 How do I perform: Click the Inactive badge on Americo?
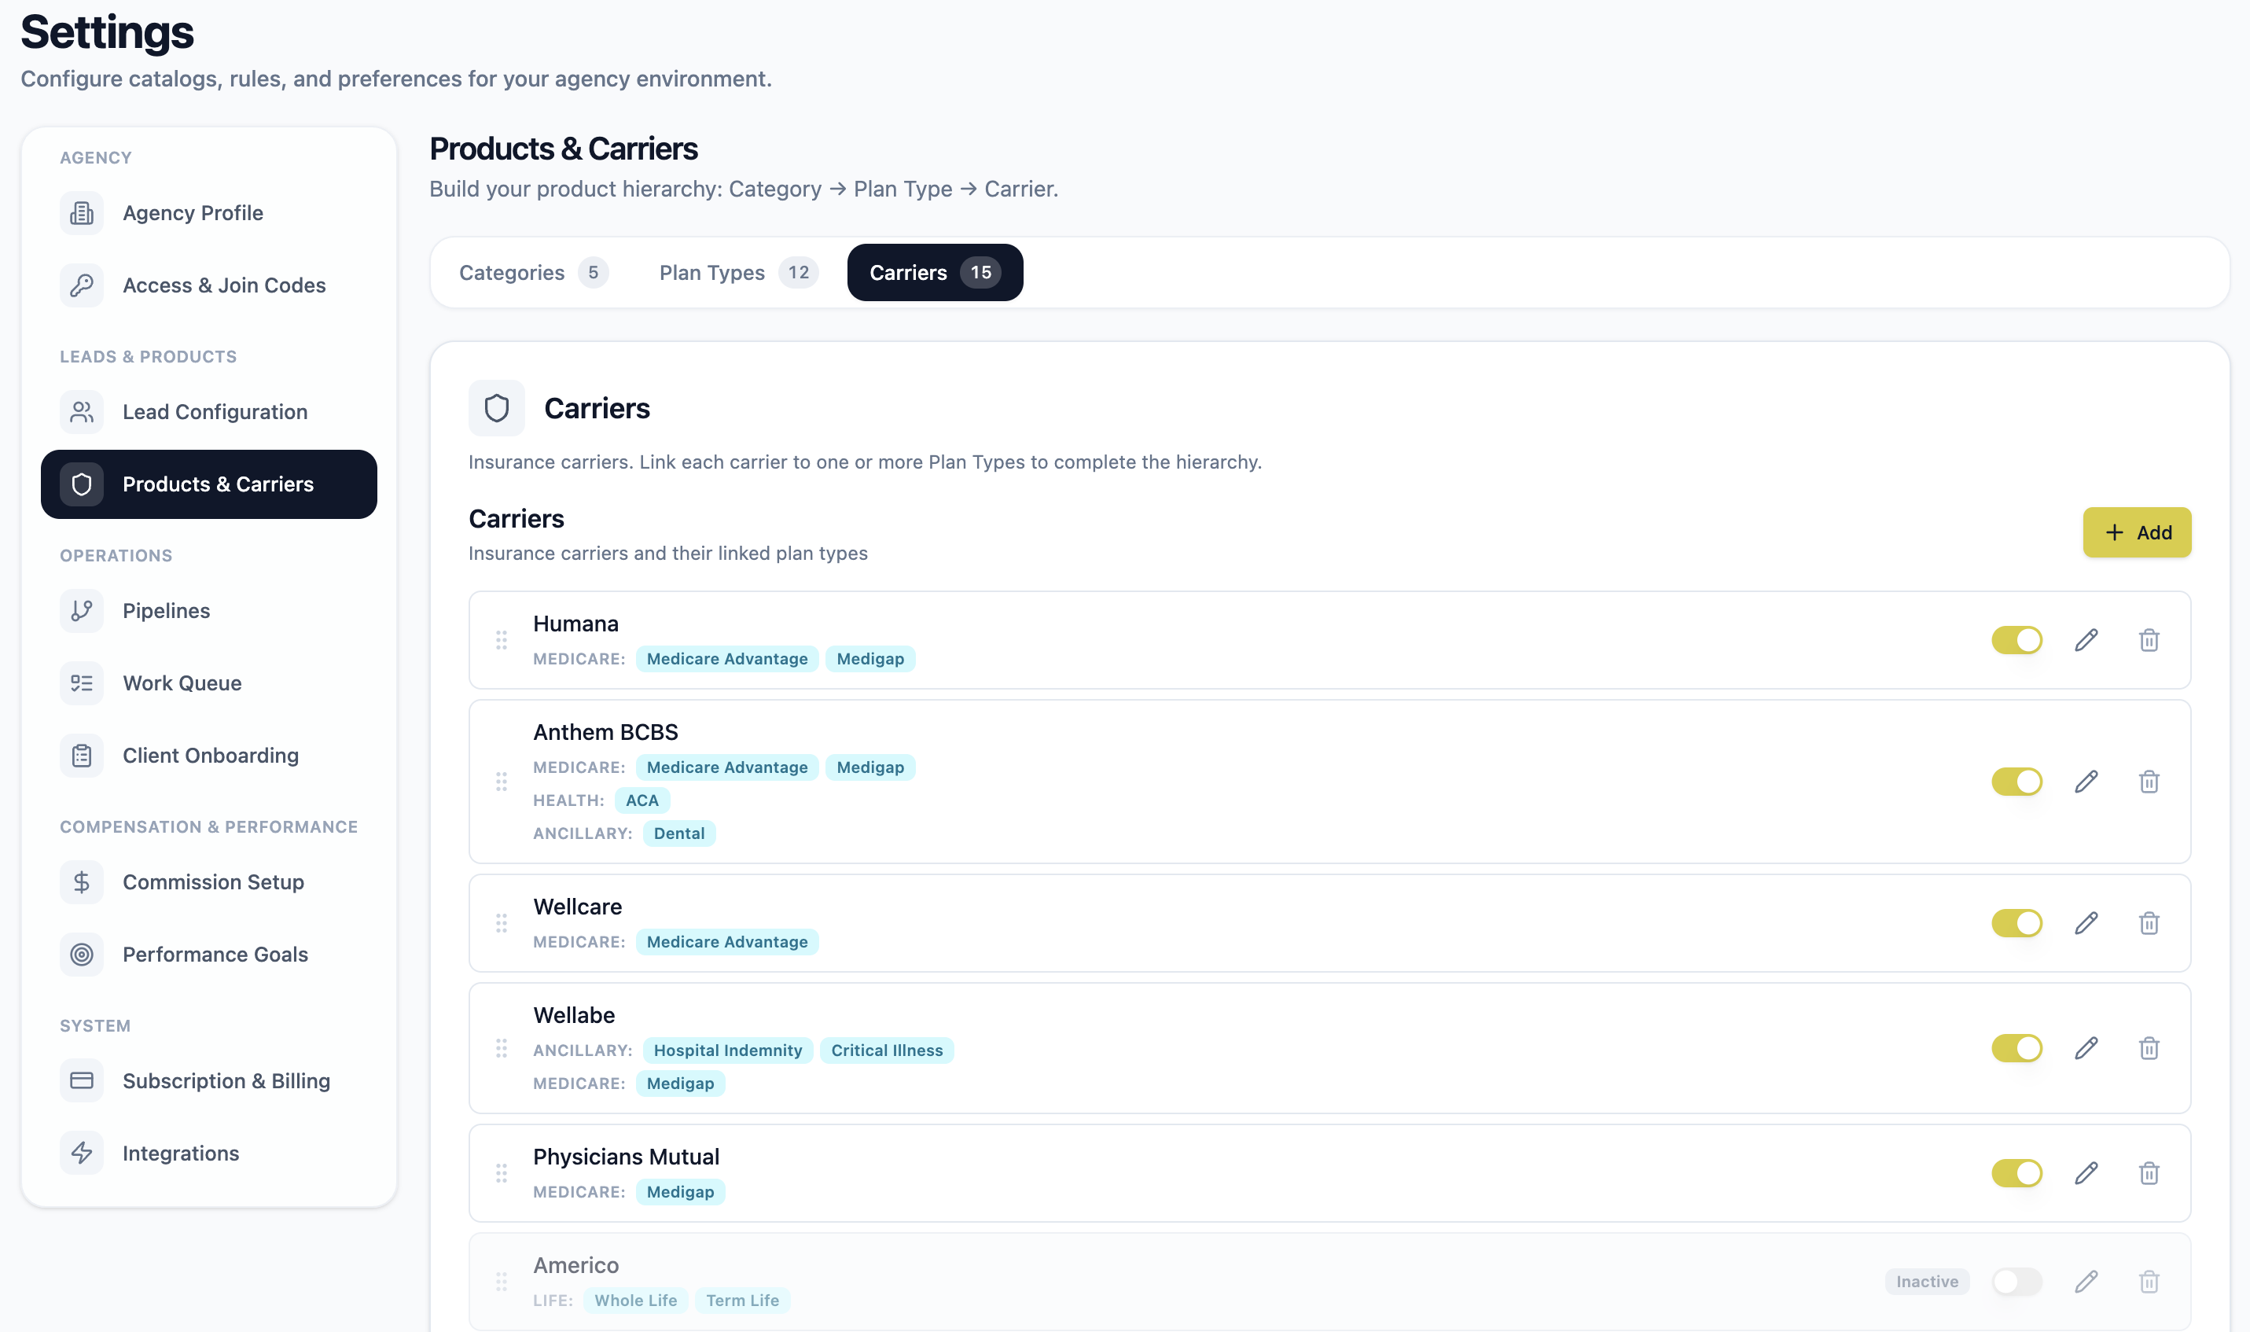[1927, 1282]
